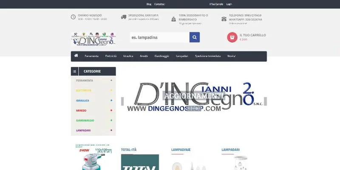This screenshot has width=340, height=170.
Task: Click the truck icon for Spedizione Gratuita
Action: tap(124, 17)
